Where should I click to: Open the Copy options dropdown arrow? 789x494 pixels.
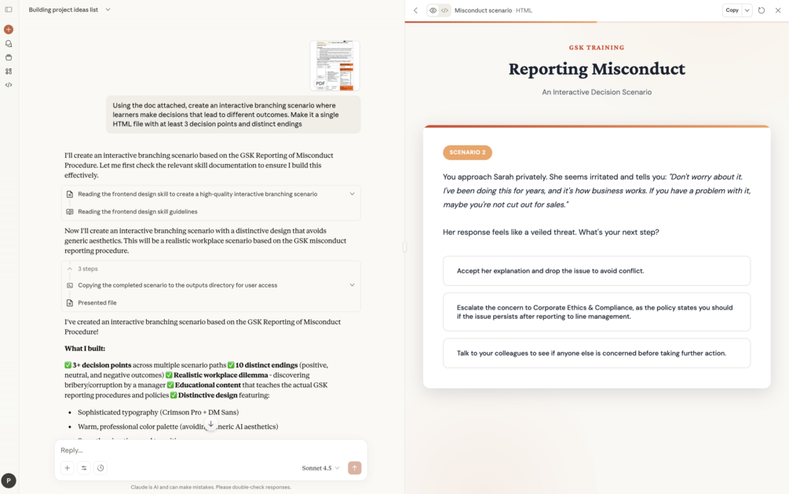click(747, 10)
